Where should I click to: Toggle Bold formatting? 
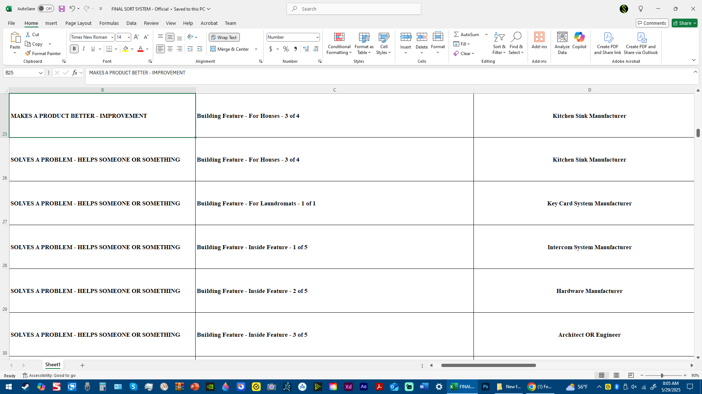(74, 49)
